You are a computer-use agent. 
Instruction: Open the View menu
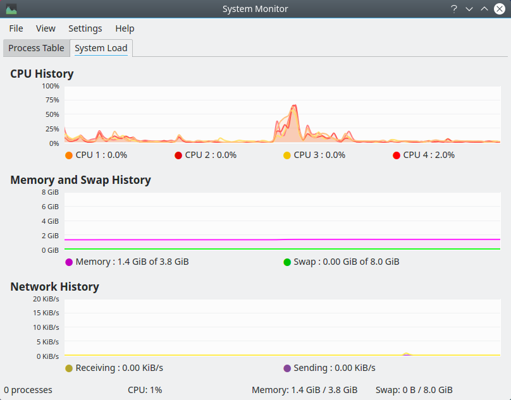point(46,28)
